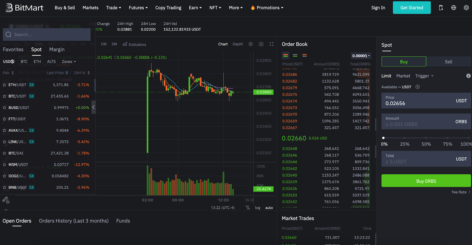Image resolution: width=472 pixels, height=245 pixels.
Task: Favorite the BTC/USDT pair star
Action: 4,96
